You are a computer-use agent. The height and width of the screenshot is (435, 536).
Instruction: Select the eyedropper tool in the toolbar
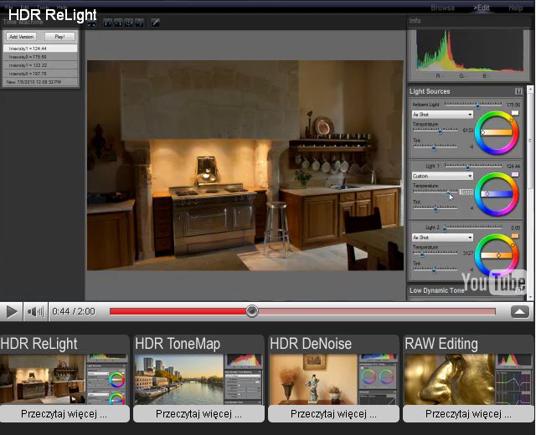click(155, 23)
